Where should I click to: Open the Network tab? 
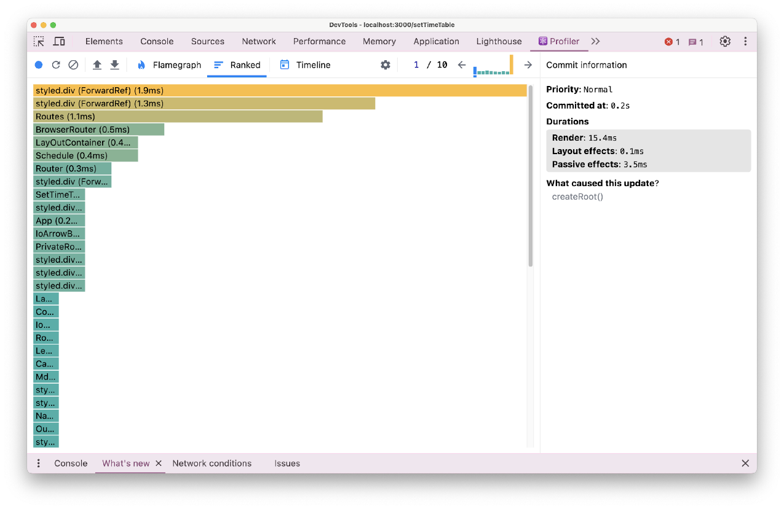click(x=259, y=42)
